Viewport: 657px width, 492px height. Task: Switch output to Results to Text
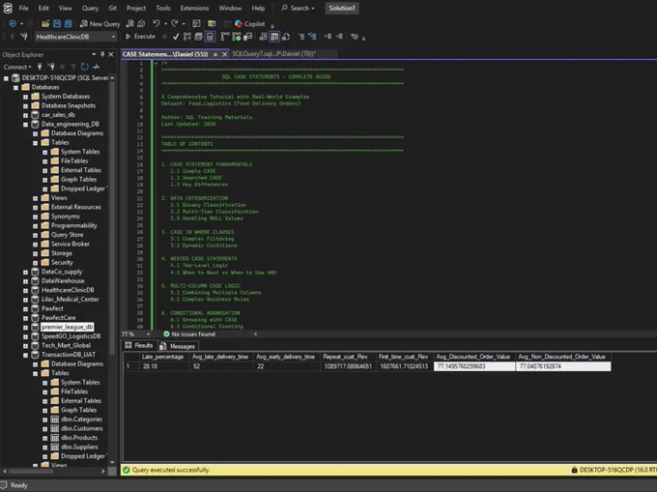263,37
